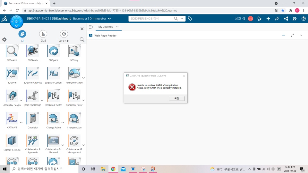Search apps with panel magnifier icon
This screenshot has height=173, width=308.
pos(82,40)
